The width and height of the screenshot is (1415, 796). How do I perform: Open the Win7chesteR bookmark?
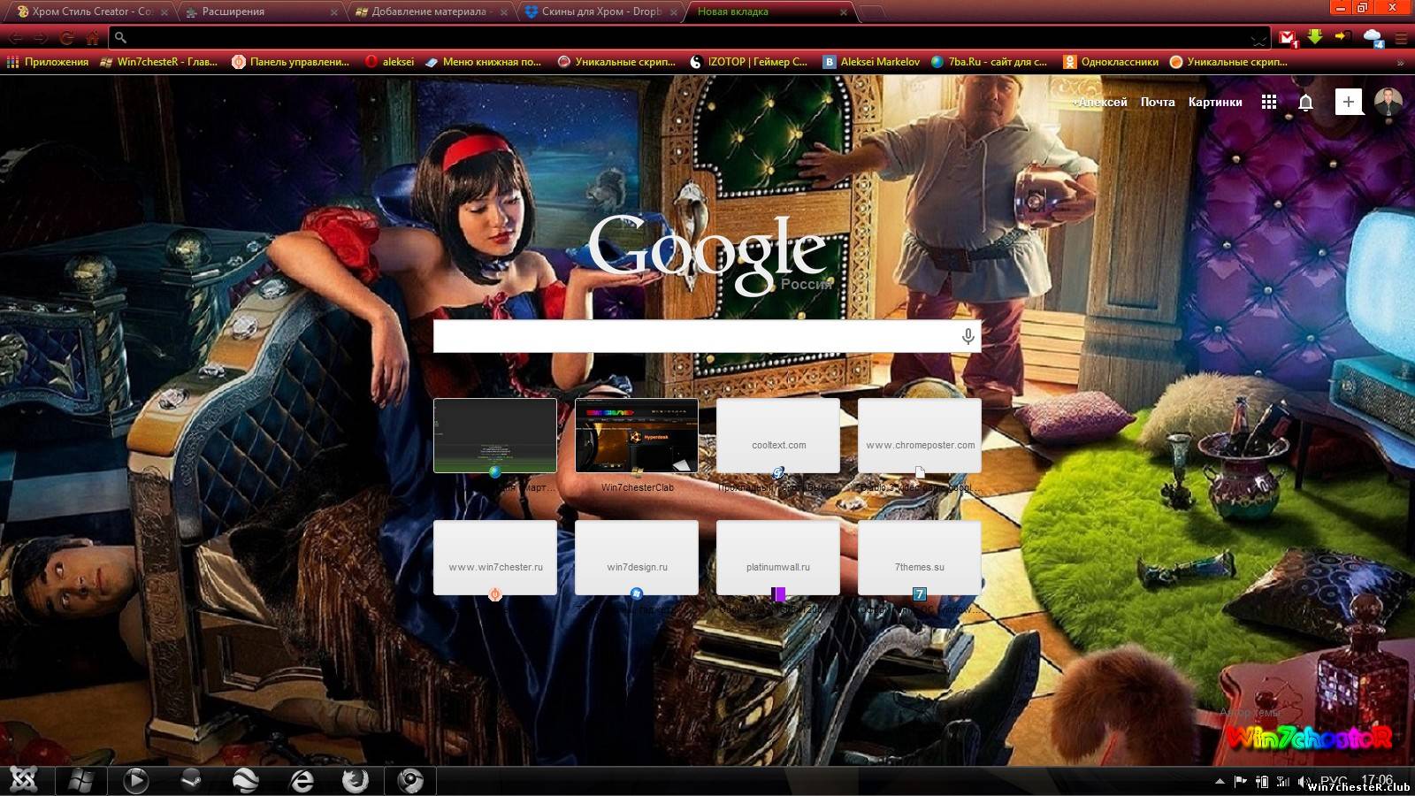point(159,62)
